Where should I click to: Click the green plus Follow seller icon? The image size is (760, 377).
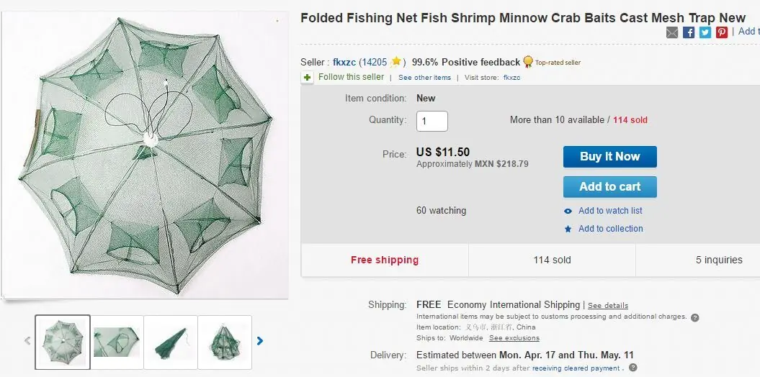coord(308,77)
